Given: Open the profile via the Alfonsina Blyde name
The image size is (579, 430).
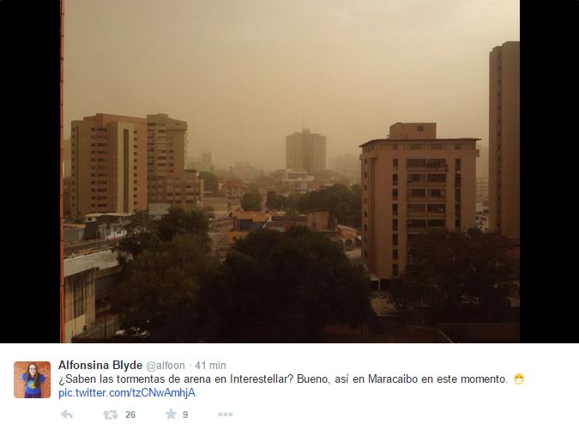Looking at the screenshot, I should (x=100, y=365).
